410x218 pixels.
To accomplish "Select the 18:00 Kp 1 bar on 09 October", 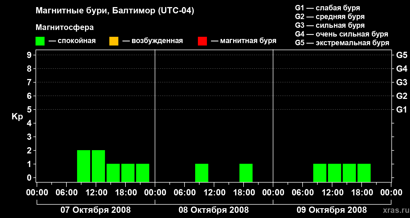I will tap(364, 173).
